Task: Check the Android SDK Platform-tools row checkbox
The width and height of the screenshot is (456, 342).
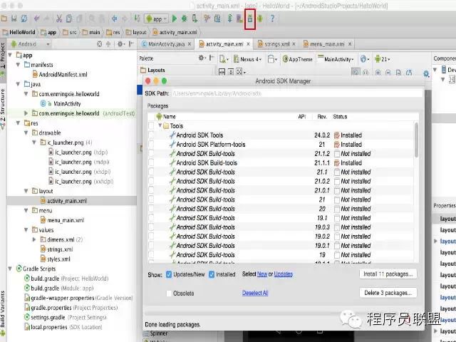Action: click(151, 145)
